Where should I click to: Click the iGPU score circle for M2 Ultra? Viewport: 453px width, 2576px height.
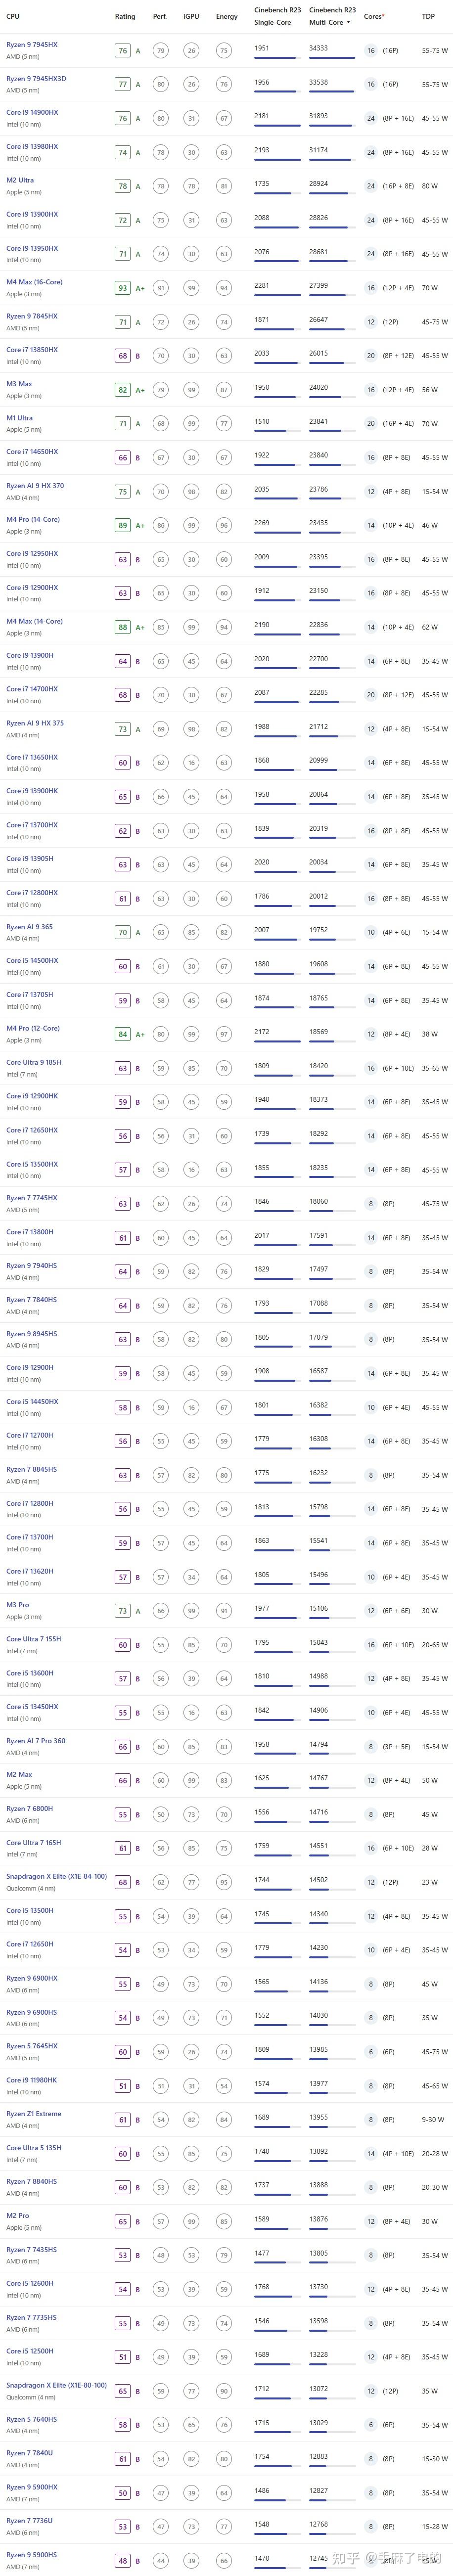191,186
